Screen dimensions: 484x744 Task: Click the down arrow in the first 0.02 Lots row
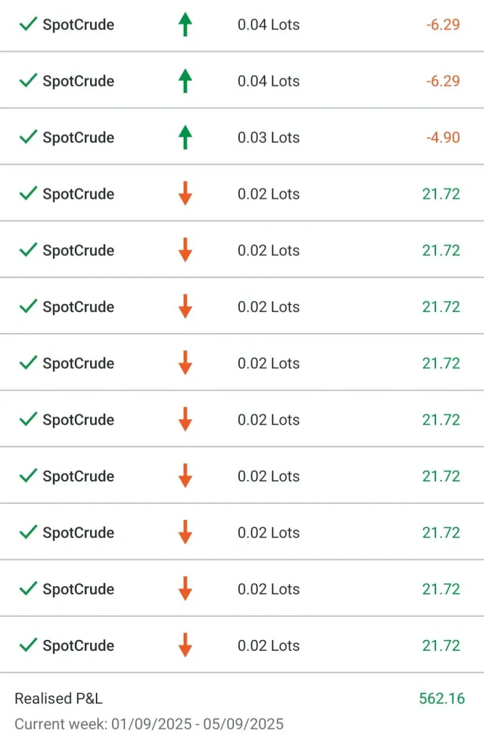pyautogui.click(x=185, y=193)
